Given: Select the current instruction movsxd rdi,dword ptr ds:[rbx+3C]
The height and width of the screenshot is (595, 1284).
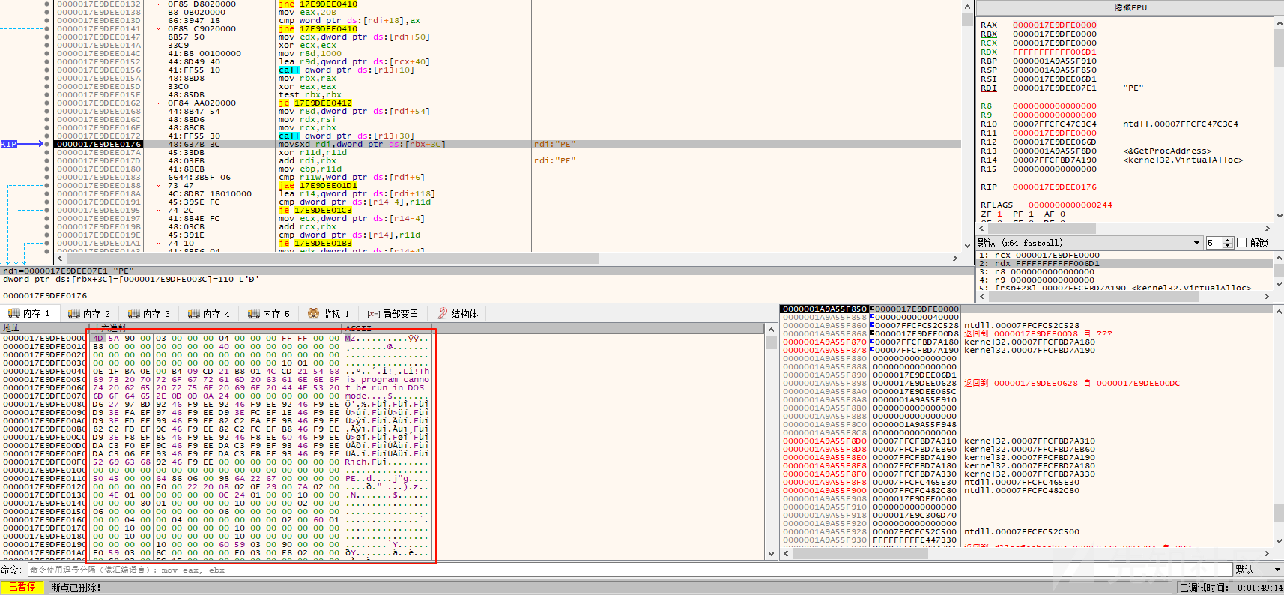Looking at the screenshot, I should [362, 144].
